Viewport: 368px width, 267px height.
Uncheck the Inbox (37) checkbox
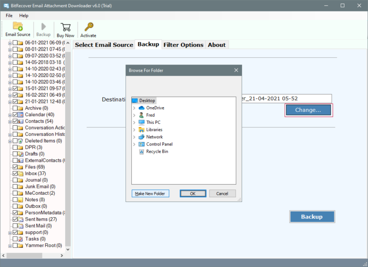pos(15,174)
